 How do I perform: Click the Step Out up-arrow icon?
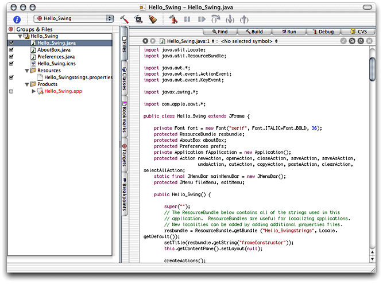pyautogui.click(x=244, y=20)
